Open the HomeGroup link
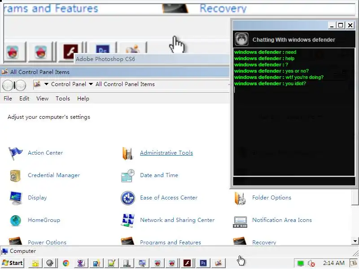The image size is (359, 269). 44,220
